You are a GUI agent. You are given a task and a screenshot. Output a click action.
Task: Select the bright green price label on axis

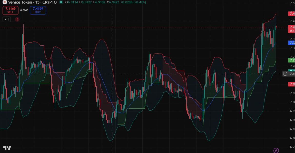292,60
